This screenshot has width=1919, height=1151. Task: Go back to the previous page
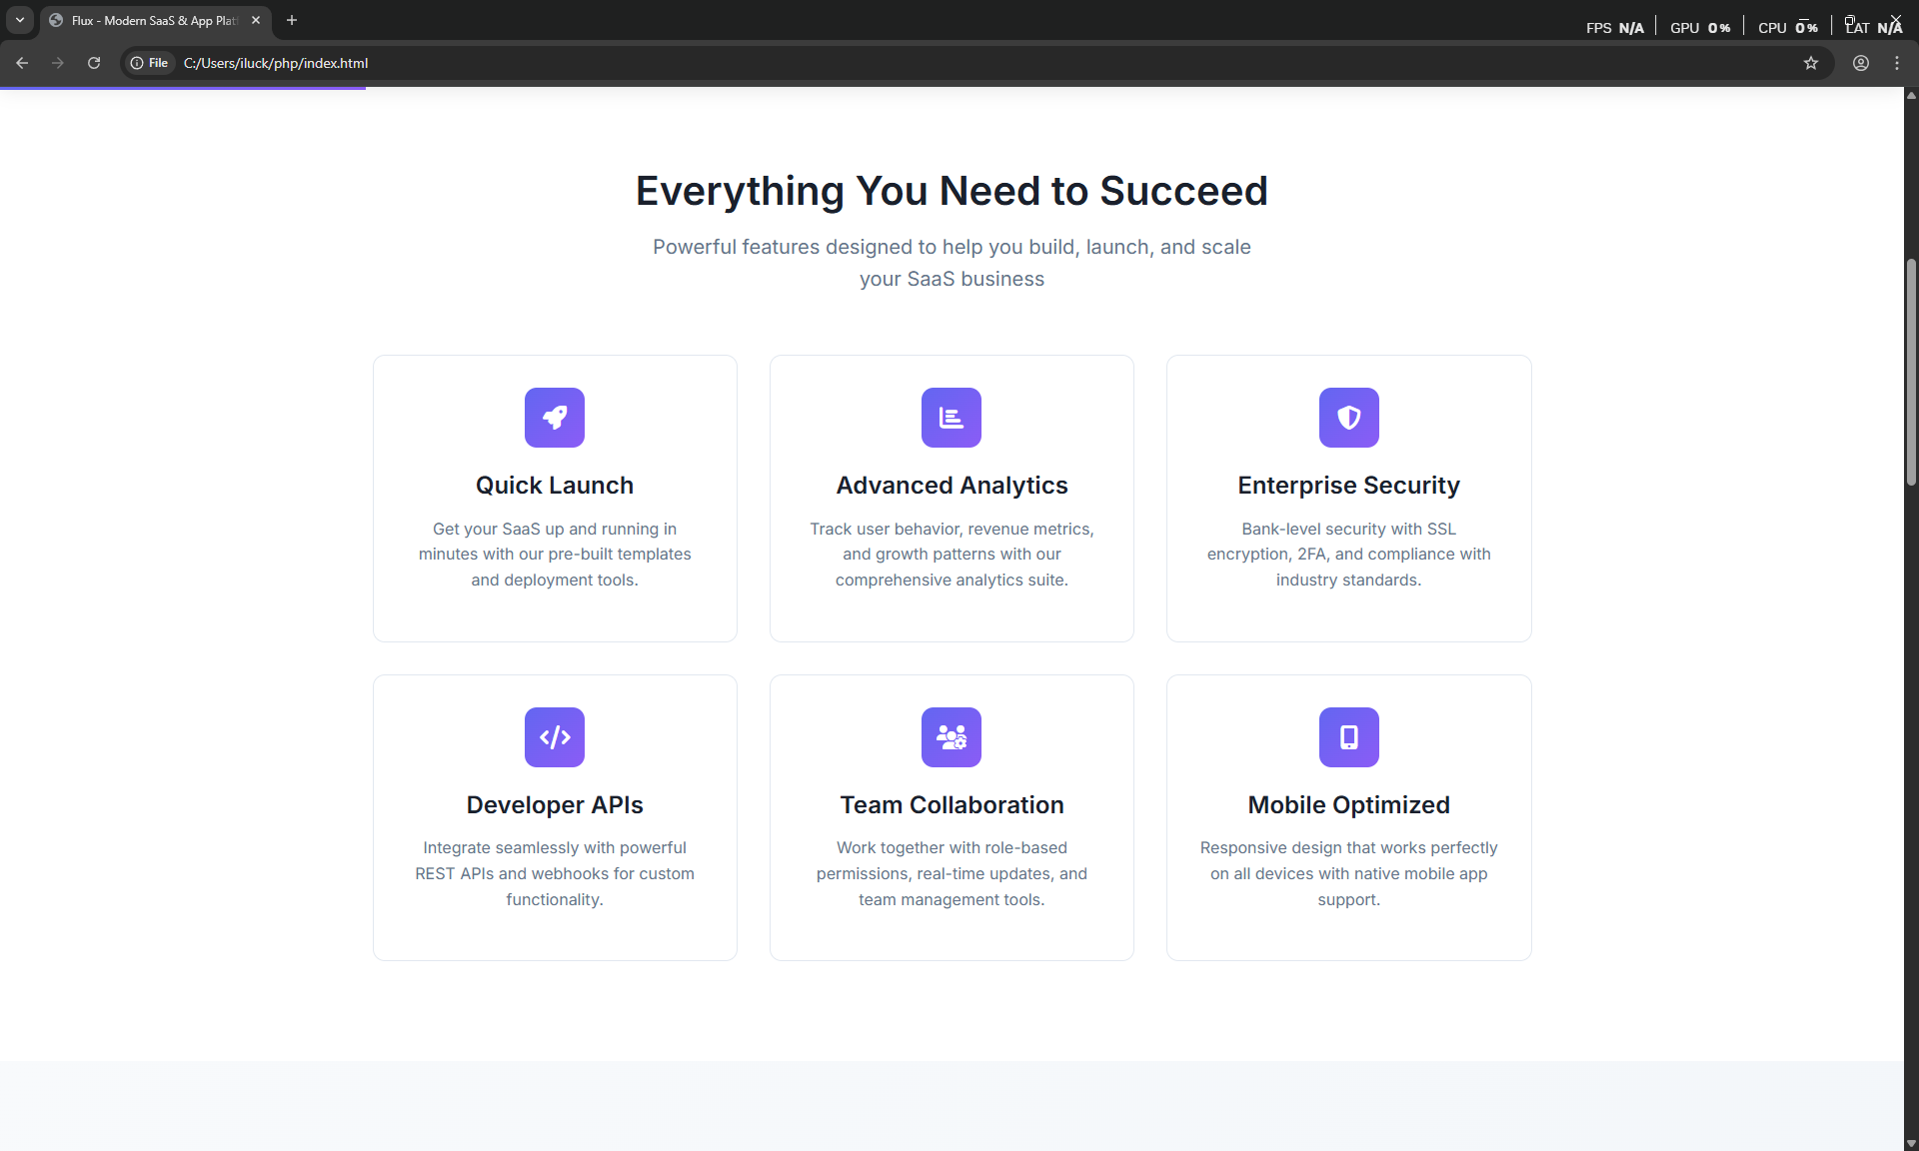point(22,63)
